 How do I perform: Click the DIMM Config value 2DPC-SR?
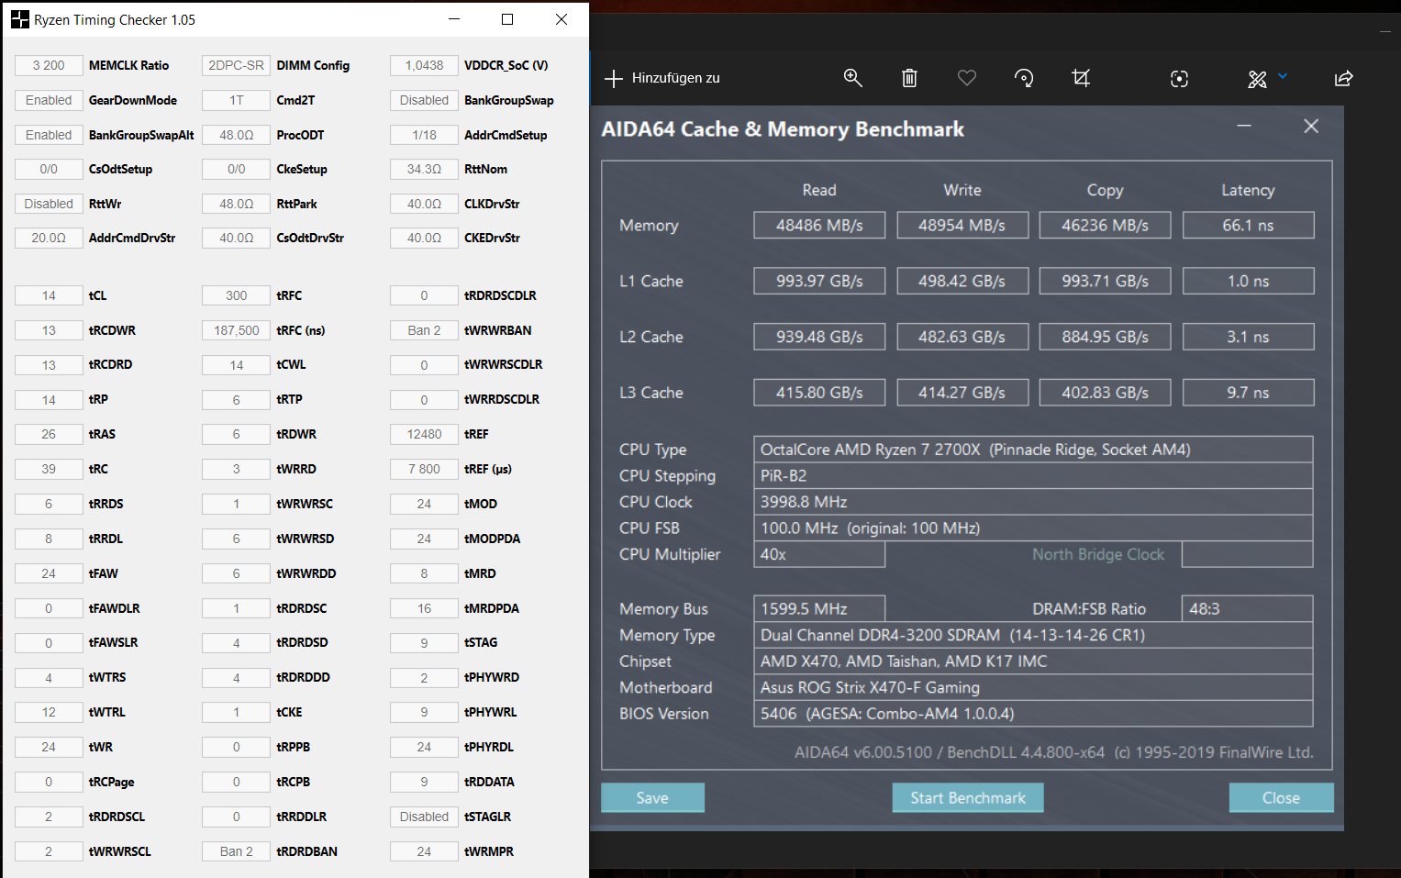tap(236, 65)
